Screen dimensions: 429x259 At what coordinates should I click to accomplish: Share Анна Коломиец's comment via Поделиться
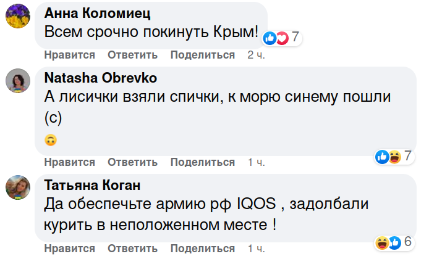(203, 55)
